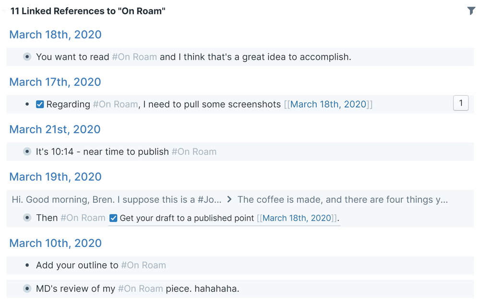Viewport: 480px width, 302px height.
Task: Open #On Roam tag in "Add your outline"
Action: click(144, 265)
